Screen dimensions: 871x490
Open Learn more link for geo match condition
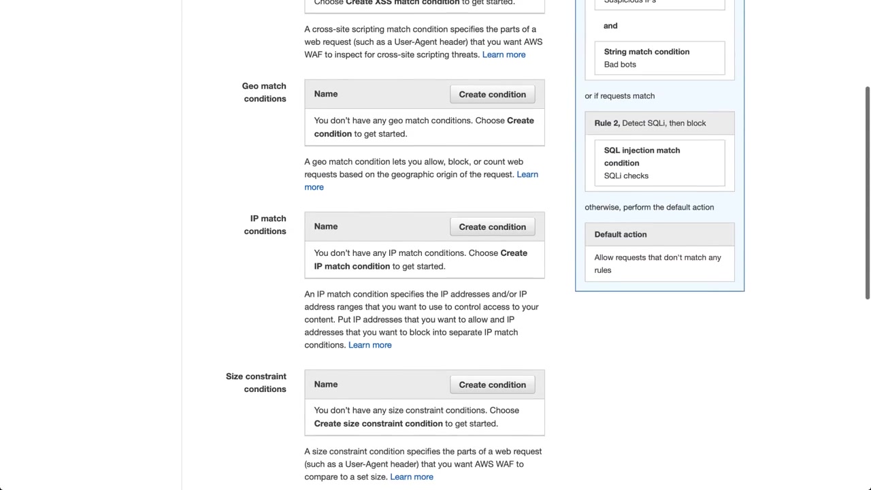pyautogui.click(x=527, y=174)
